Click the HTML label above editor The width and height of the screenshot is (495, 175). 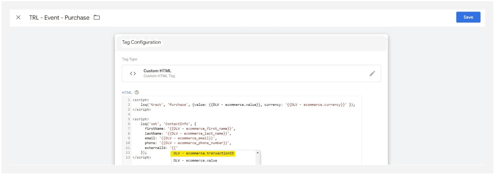(127, 93)
